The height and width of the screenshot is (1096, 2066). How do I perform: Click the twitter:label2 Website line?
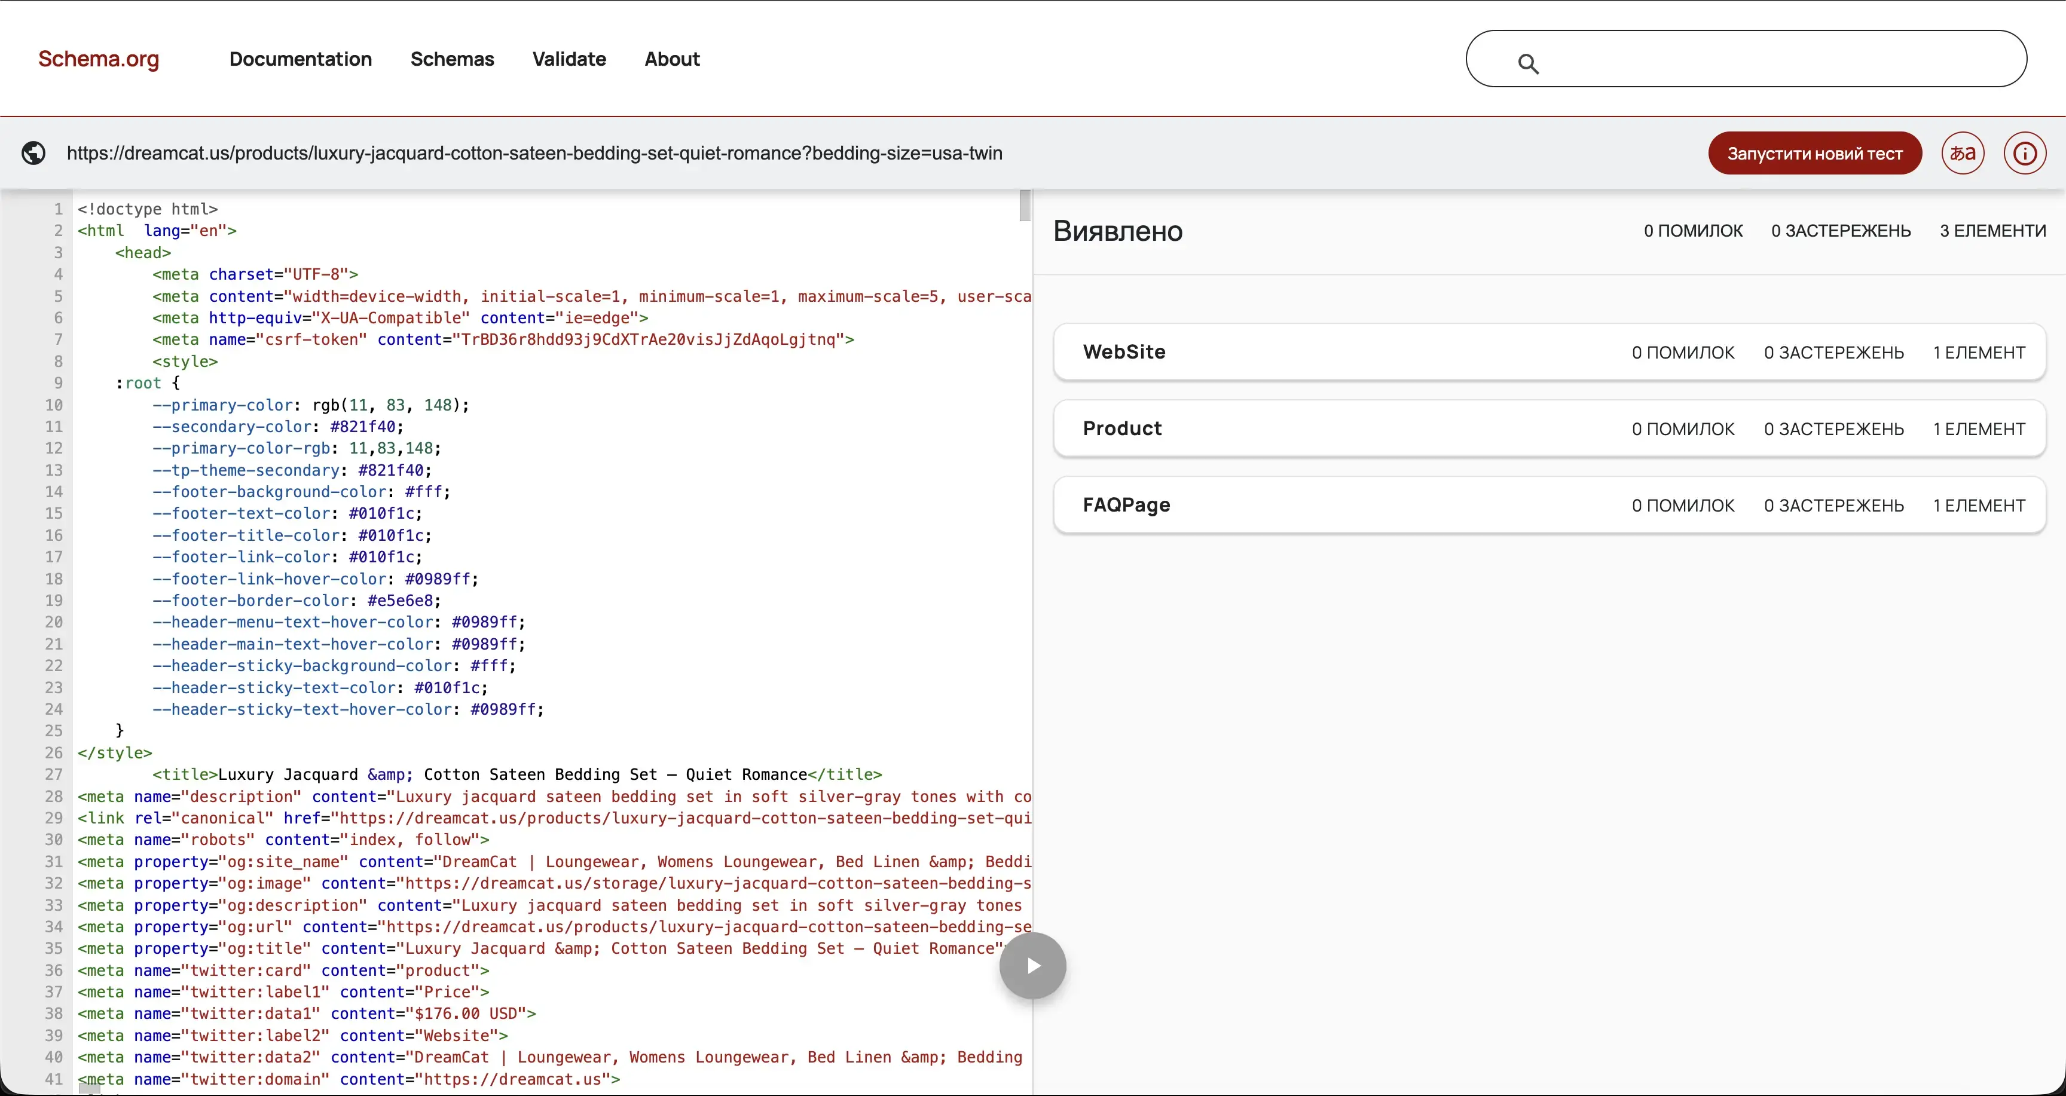click(x=293, y=1036)
